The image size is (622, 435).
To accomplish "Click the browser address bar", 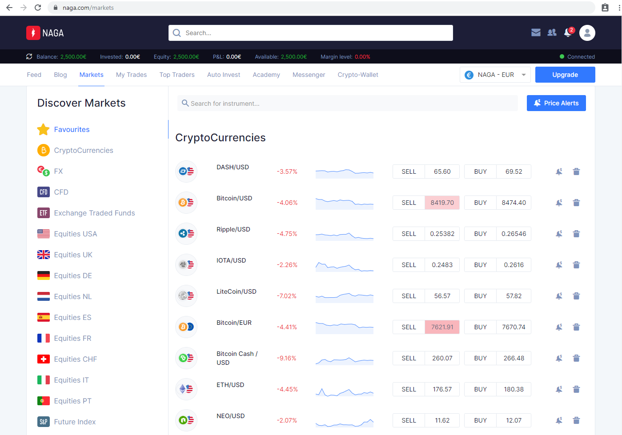I will tap(321, 8).
